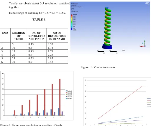Click the steep red line in the line chart
The height and width of the screenshot is (126, 151).
click(x=120, y=102)
